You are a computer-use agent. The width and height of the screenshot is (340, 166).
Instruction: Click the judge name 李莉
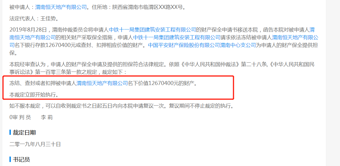47,117
